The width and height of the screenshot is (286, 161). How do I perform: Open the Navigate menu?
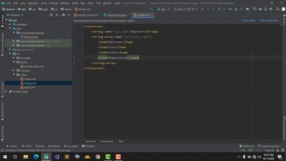coord(34,3)
